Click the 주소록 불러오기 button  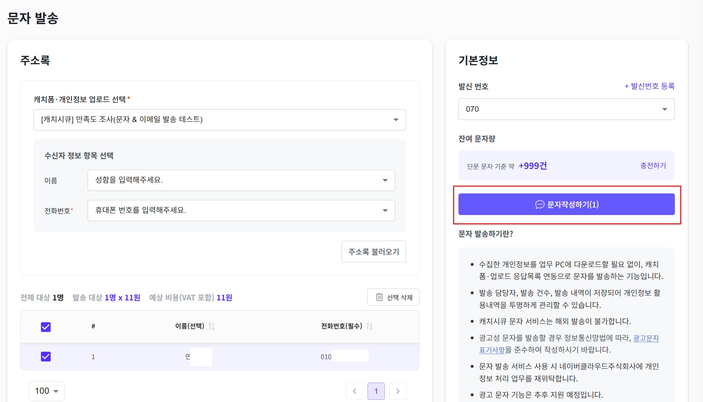[x=373, y=251]
